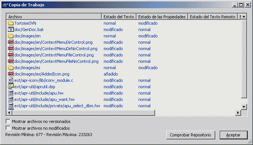Click the apu_want.hw file icon

coord(10,99)
